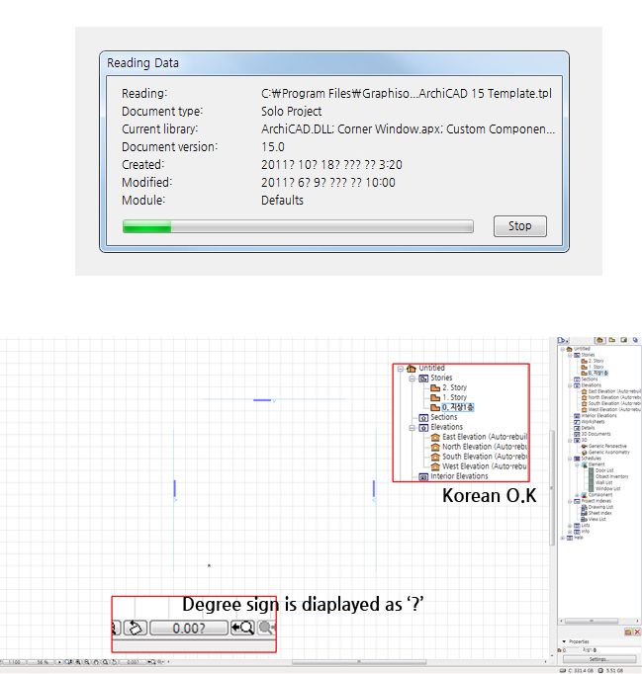Switch Navigator to Layout Book icon
Screen dimensions: 642x674
(624, 340)
